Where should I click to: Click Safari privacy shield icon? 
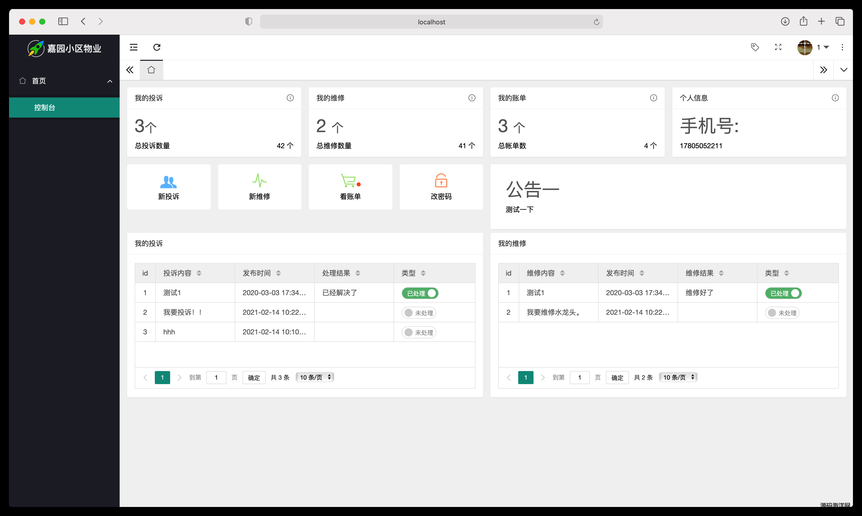(248, 22)
